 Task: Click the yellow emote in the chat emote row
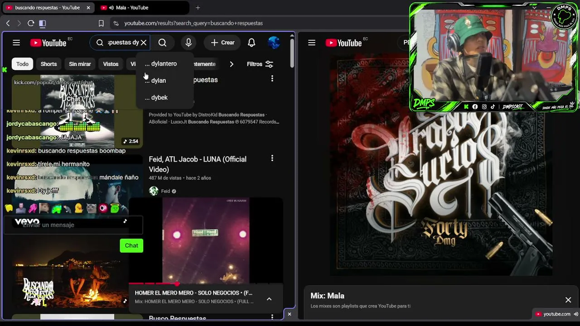pos(9,208)
